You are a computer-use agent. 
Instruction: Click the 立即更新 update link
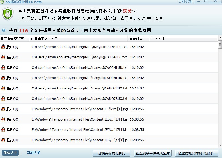(185, 2)
